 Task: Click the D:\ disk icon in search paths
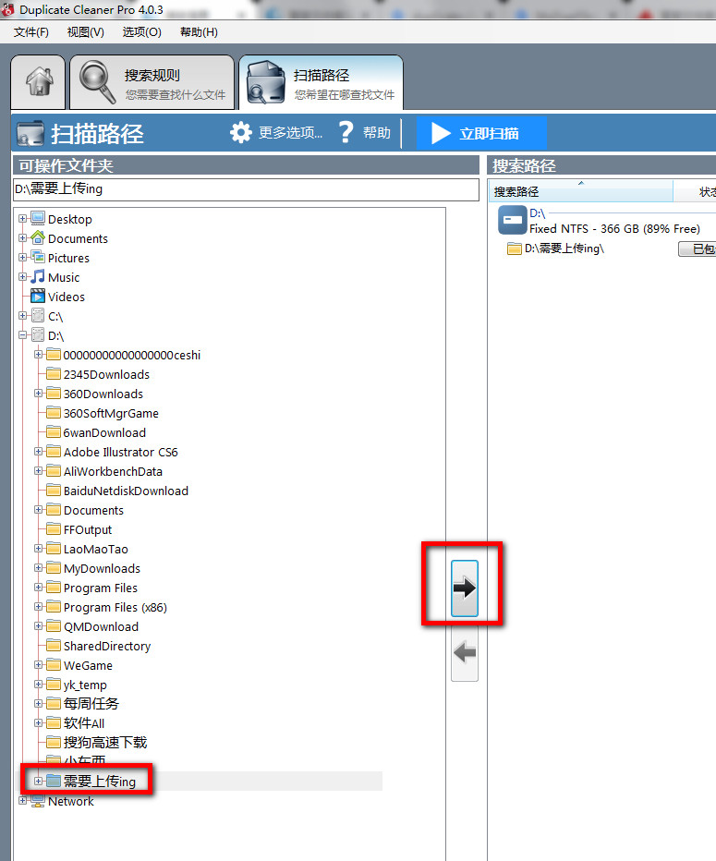click(x=513, y=220)
